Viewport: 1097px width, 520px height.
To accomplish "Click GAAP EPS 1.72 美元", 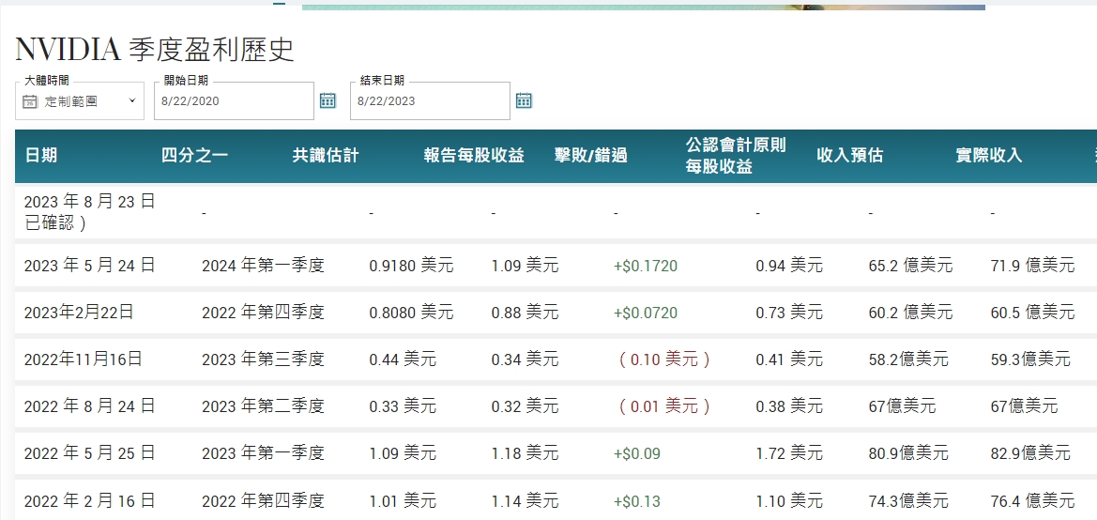I will point(789,453).
